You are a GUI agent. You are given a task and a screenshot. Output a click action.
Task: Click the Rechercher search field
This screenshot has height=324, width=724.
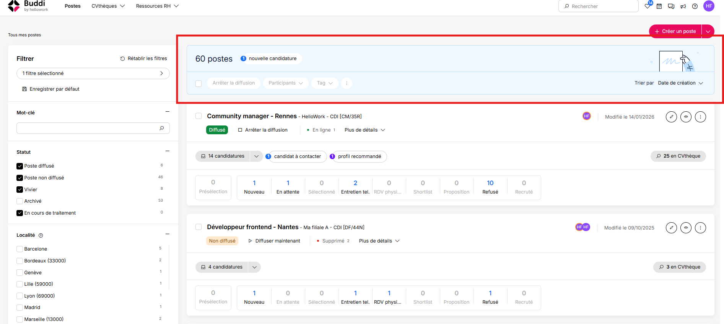[x=598, y=6]
